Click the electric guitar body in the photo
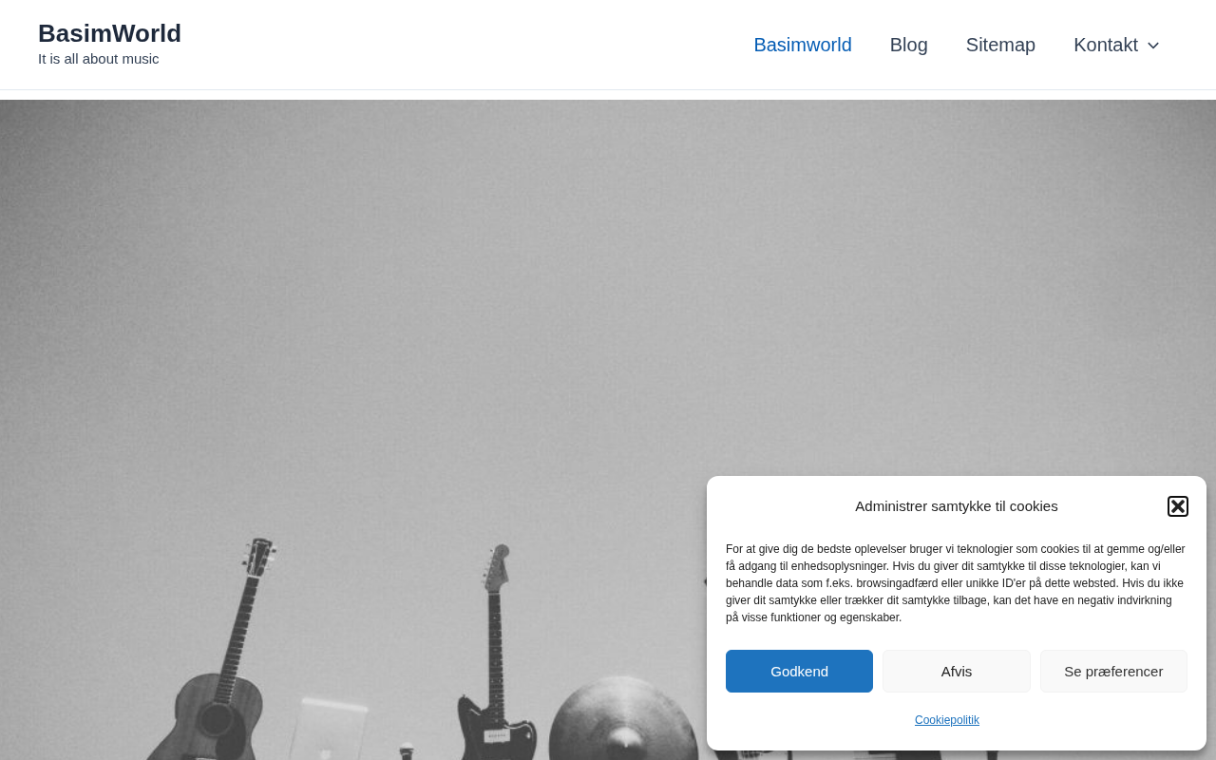This screenshot has width=1216, height=760. click(496, 727)
